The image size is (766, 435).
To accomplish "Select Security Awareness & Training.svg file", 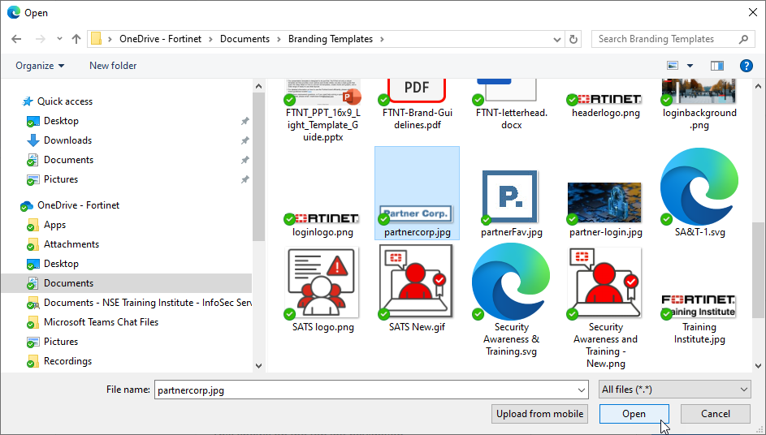I will pyautogui.click(x=512, y=300).
